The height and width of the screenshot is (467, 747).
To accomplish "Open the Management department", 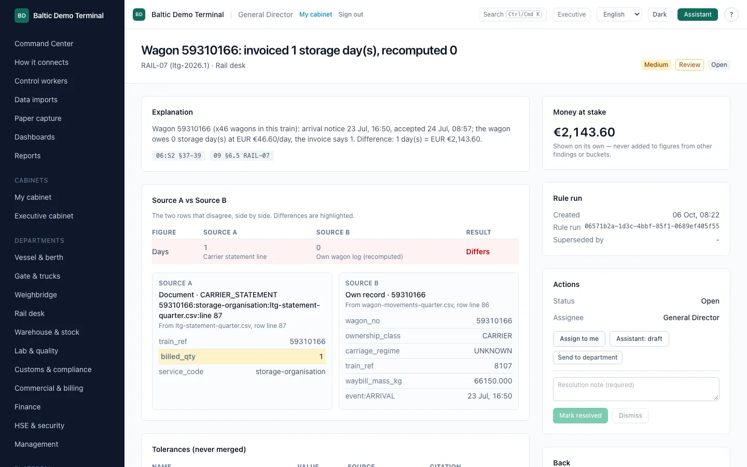I will click(x=36, y=444).
